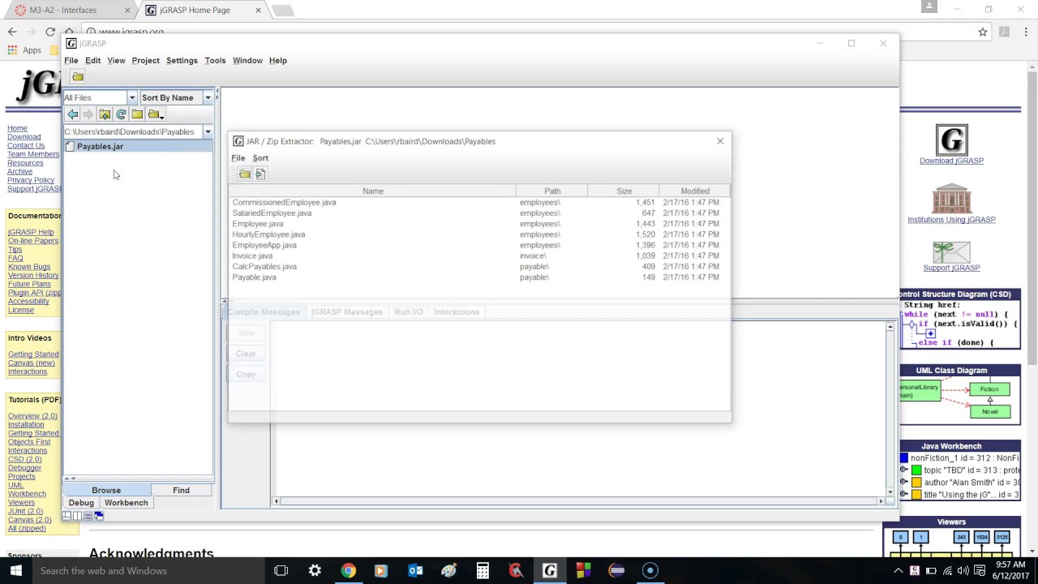Open the Sort By Name dropdown
The image size is (1038, 584).
[208, 97]
